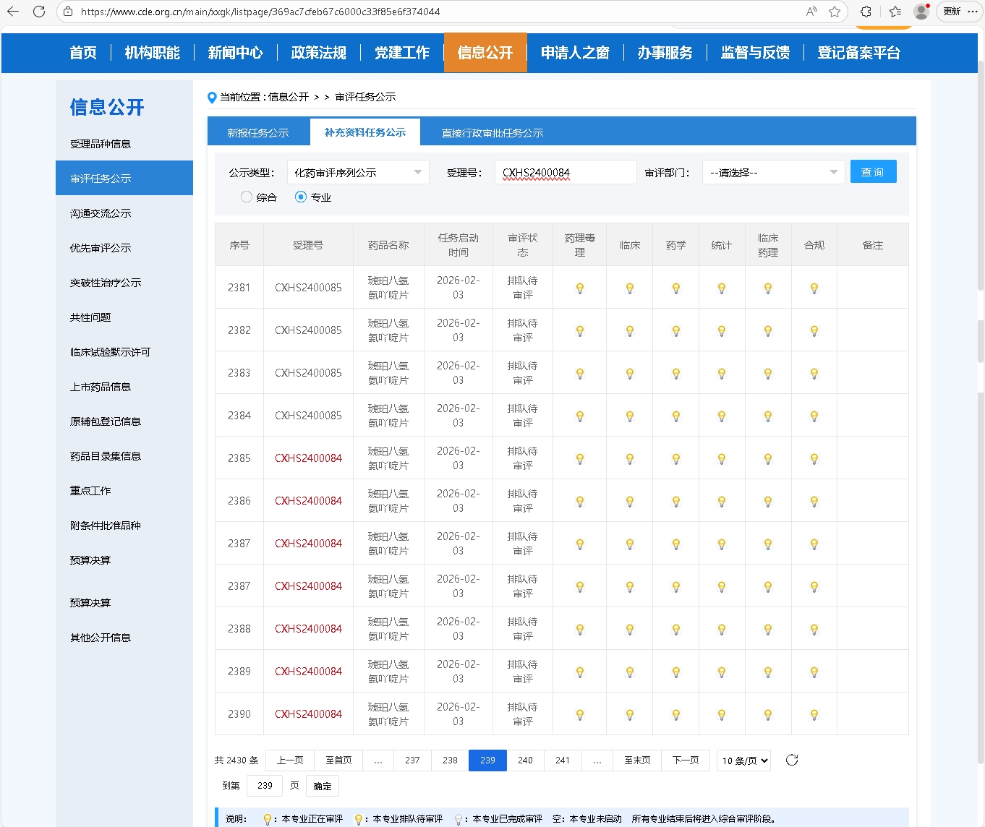Viewport: 985px width, 827px height.
Task: Click the browser profile avatar icon
Action: point(921,12)
